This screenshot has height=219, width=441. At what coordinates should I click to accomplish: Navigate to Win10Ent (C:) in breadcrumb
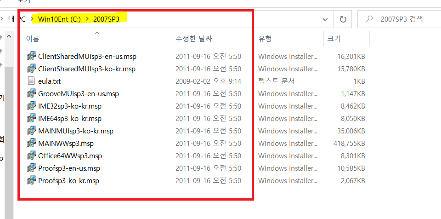(x=59, y=19)
